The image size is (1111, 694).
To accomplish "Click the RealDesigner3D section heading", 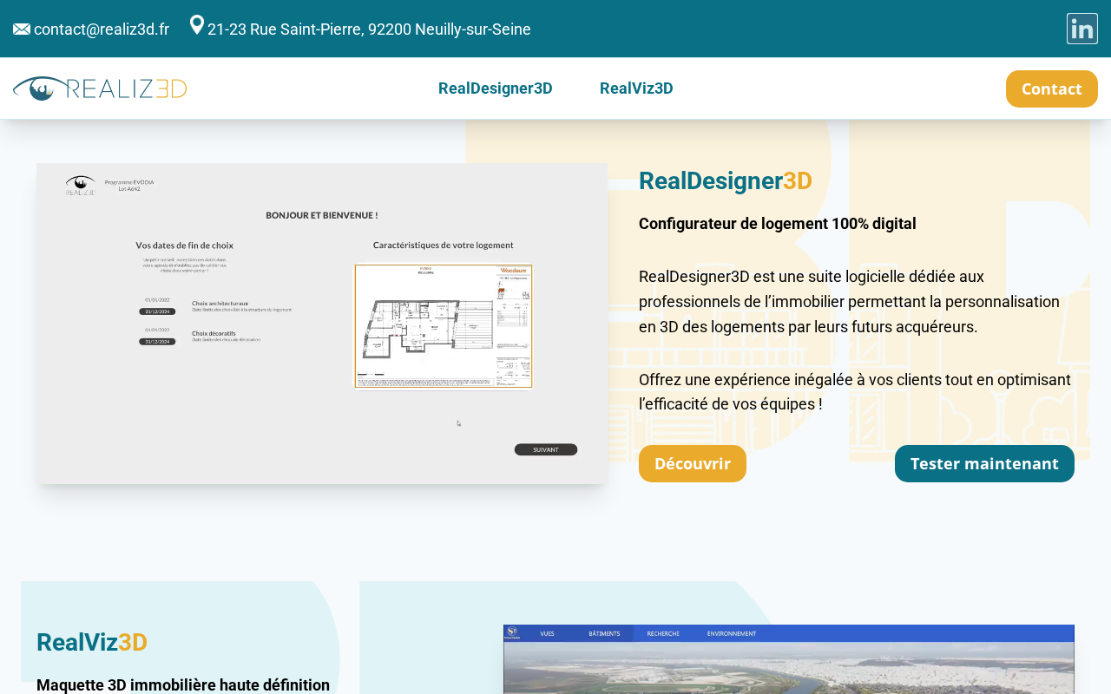I will [x=726, y=180].
